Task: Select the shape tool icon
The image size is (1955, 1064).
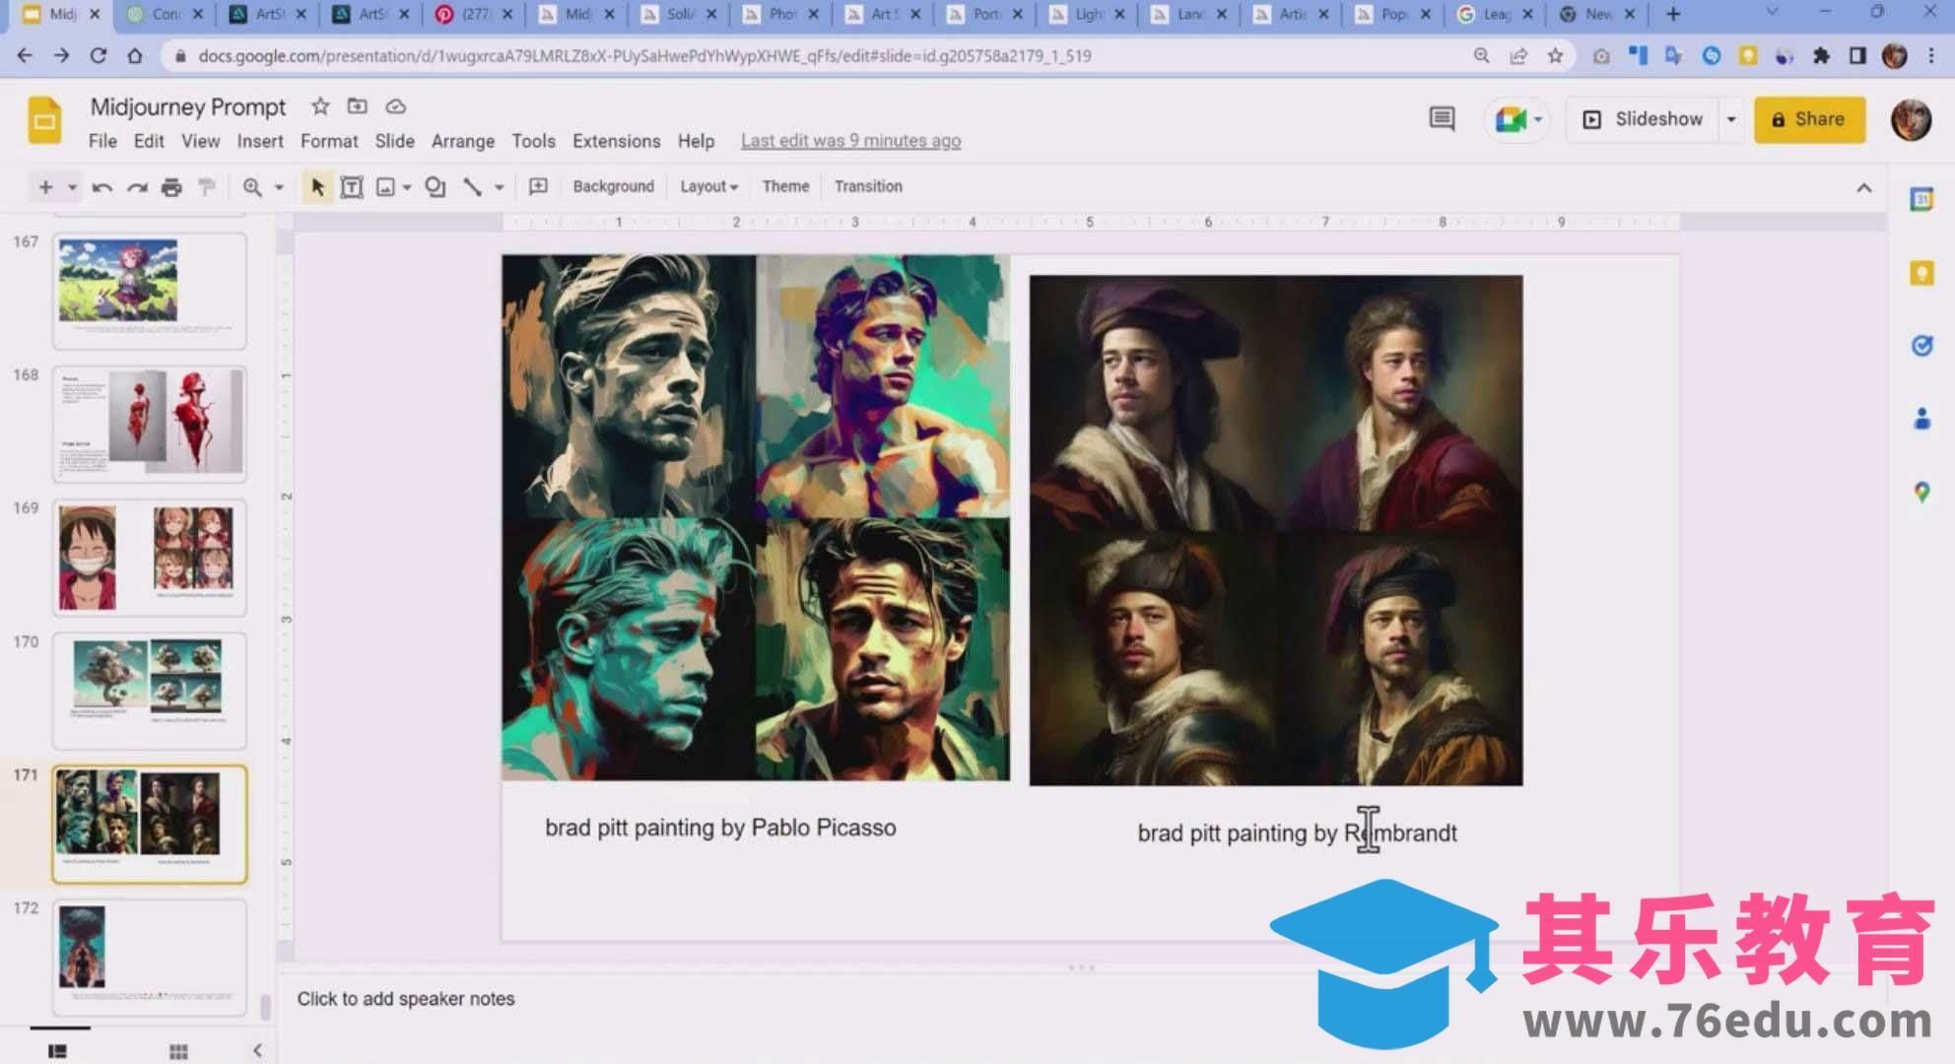Action: click(435, 186)
